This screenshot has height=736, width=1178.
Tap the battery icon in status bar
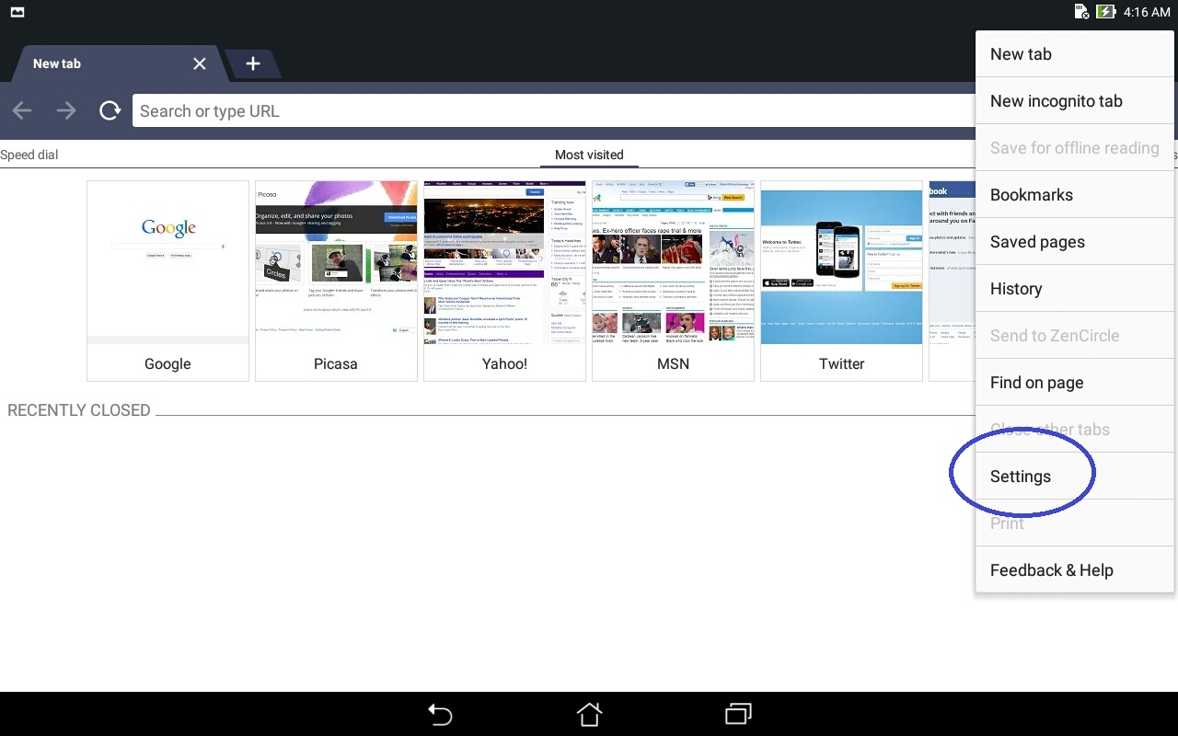point(1105,12)
